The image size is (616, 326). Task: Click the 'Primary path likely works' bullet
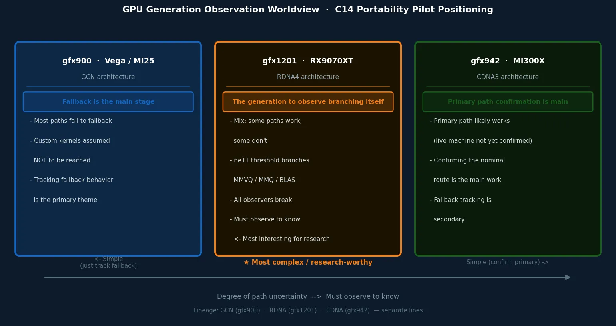click(470, 121)
